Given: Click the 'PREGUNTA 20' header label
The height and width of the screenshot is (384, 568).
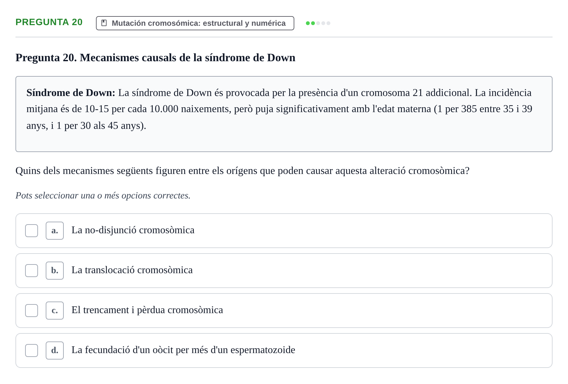Looking at the screenshot, I should tap(49, 22).
